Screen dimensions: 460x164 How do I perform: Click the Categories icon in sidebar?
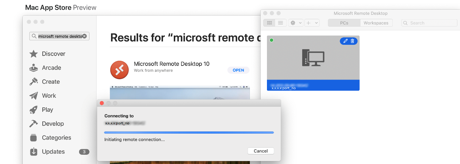pos(33,138)
